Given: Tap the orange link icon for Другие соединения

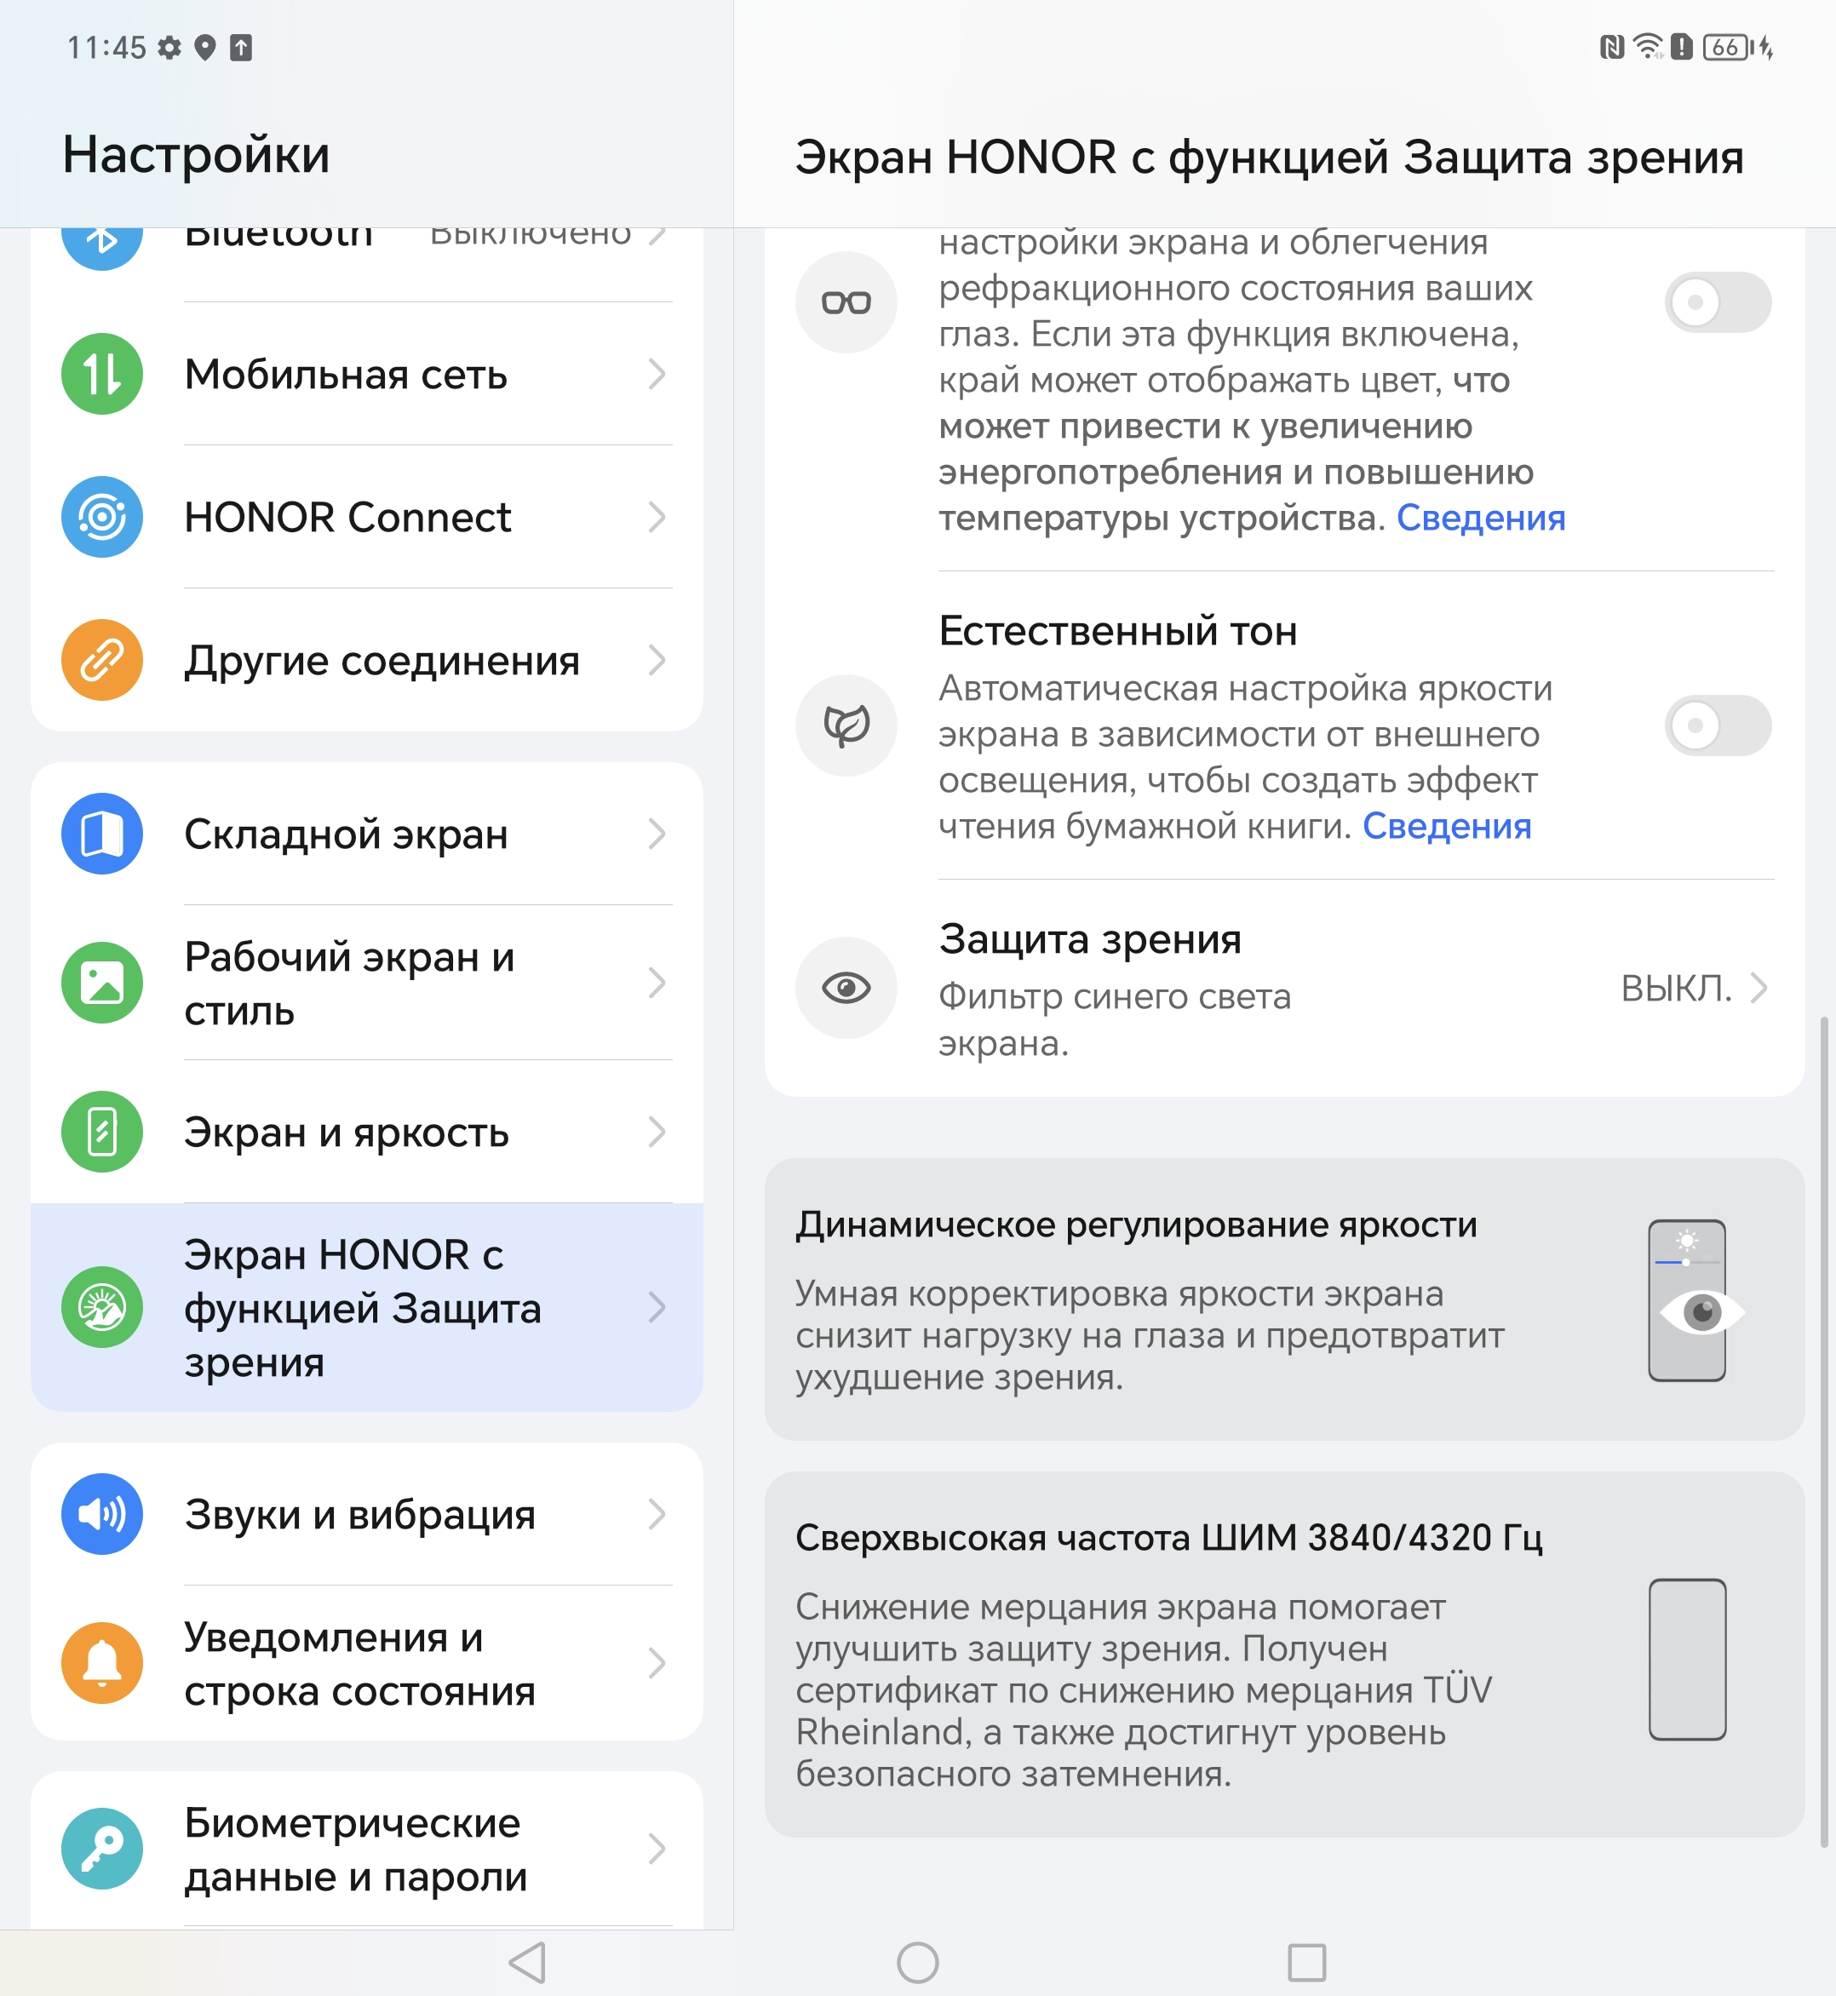Looking at the screenshot, I should pyautogui.click(x=102, y=660).
